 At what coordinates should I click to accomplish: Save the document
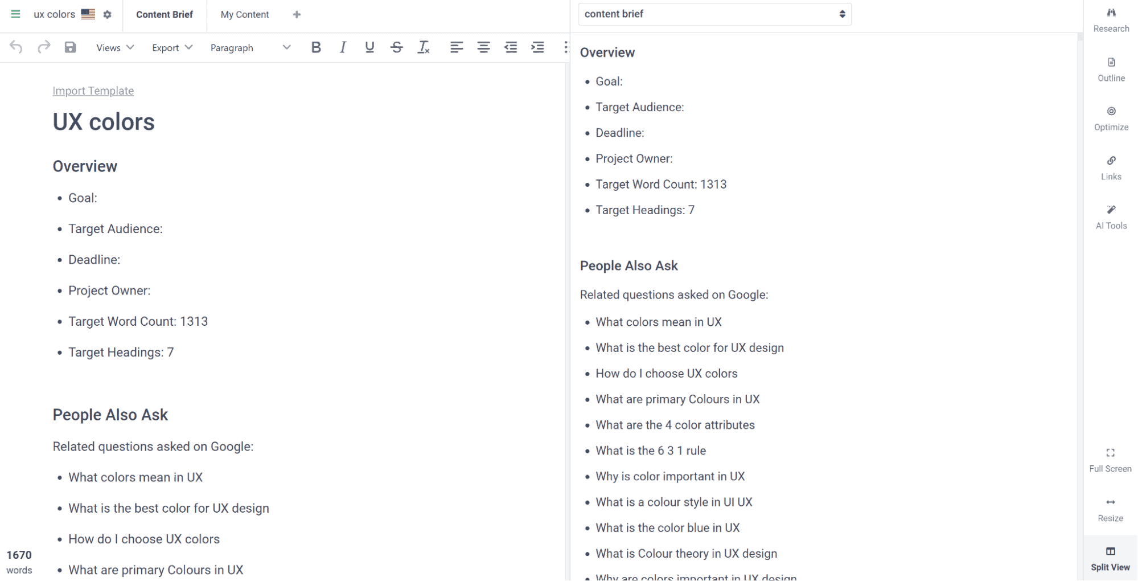click(x=70, y=47)
